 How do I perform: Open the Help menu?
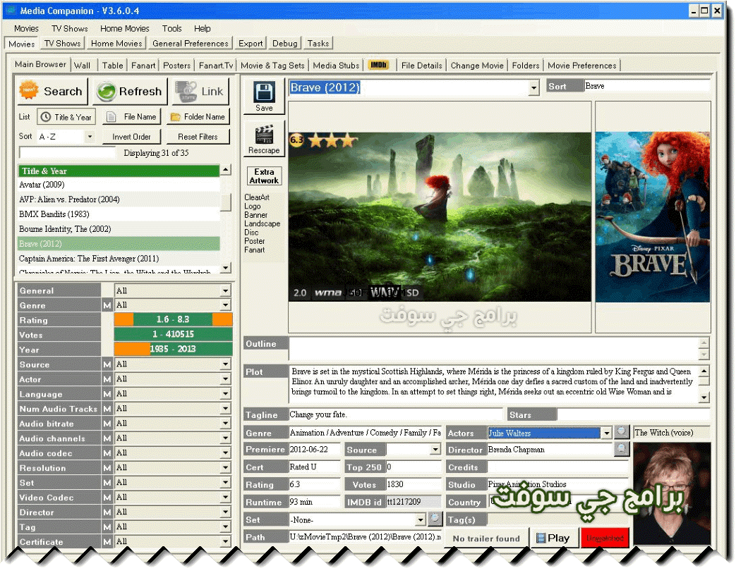click(x=203, y=29)
